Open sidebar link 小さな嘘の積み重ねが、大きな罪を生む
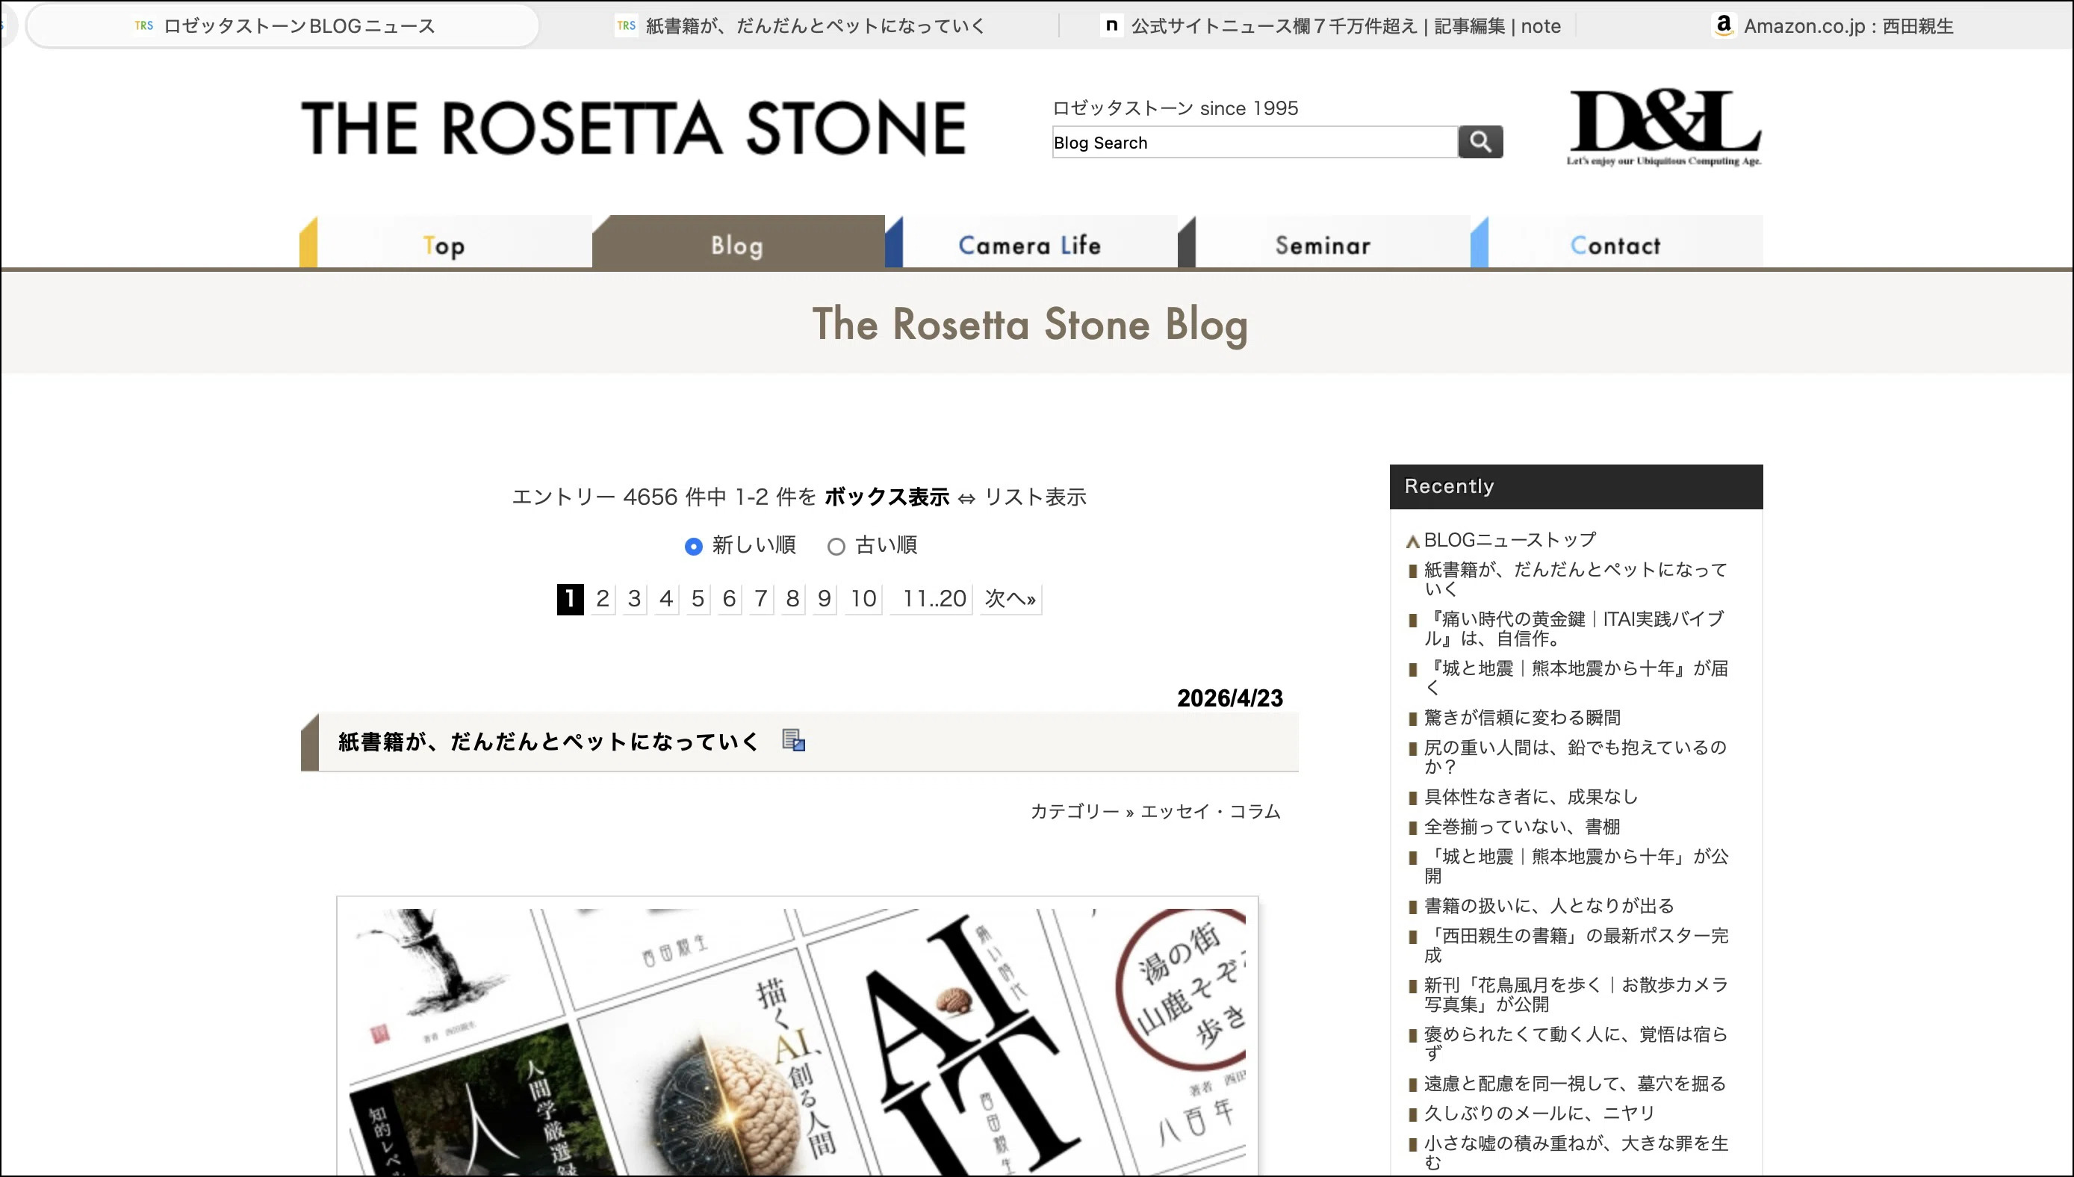The width and height of the screenshot is (2074, 1177). tap(1576, 1153)
